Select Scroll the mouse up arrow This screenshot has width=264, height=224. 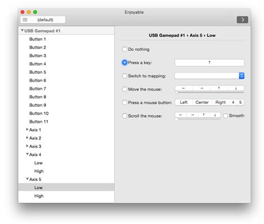(x=204, y=115)
